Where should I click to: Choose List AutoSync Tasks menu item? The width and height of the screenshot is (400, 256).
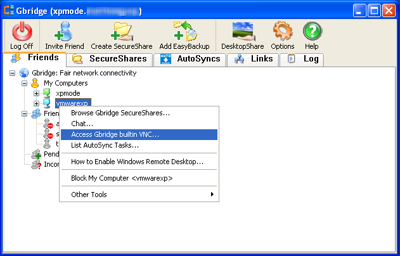pos(139,145)
